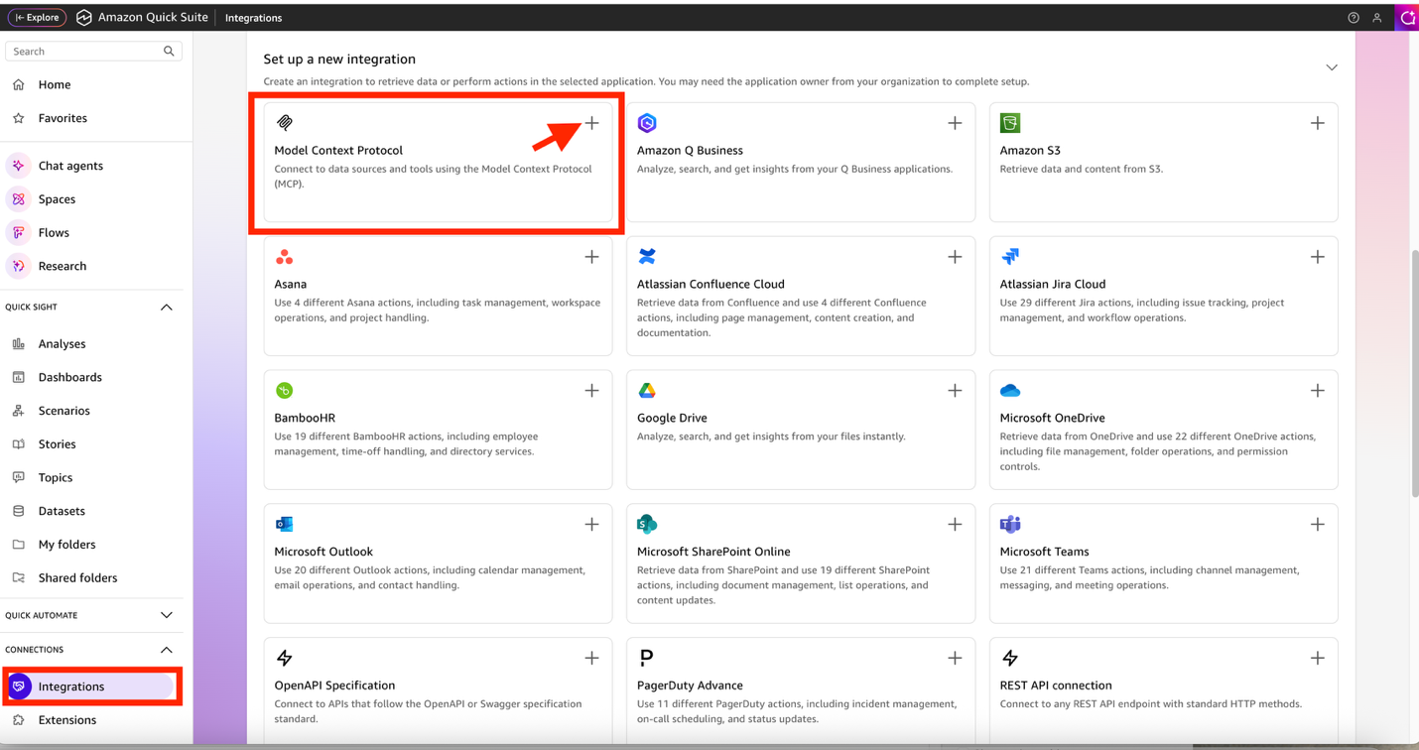Open the help question mark icon
Screen dimensions: 1419x750
[x=1354, y=18]
